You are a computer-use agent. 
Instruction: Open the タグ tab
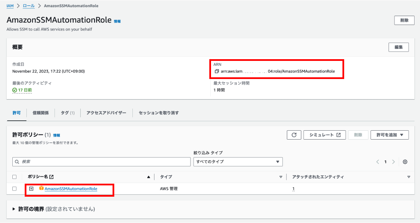[x=68, y=113]
